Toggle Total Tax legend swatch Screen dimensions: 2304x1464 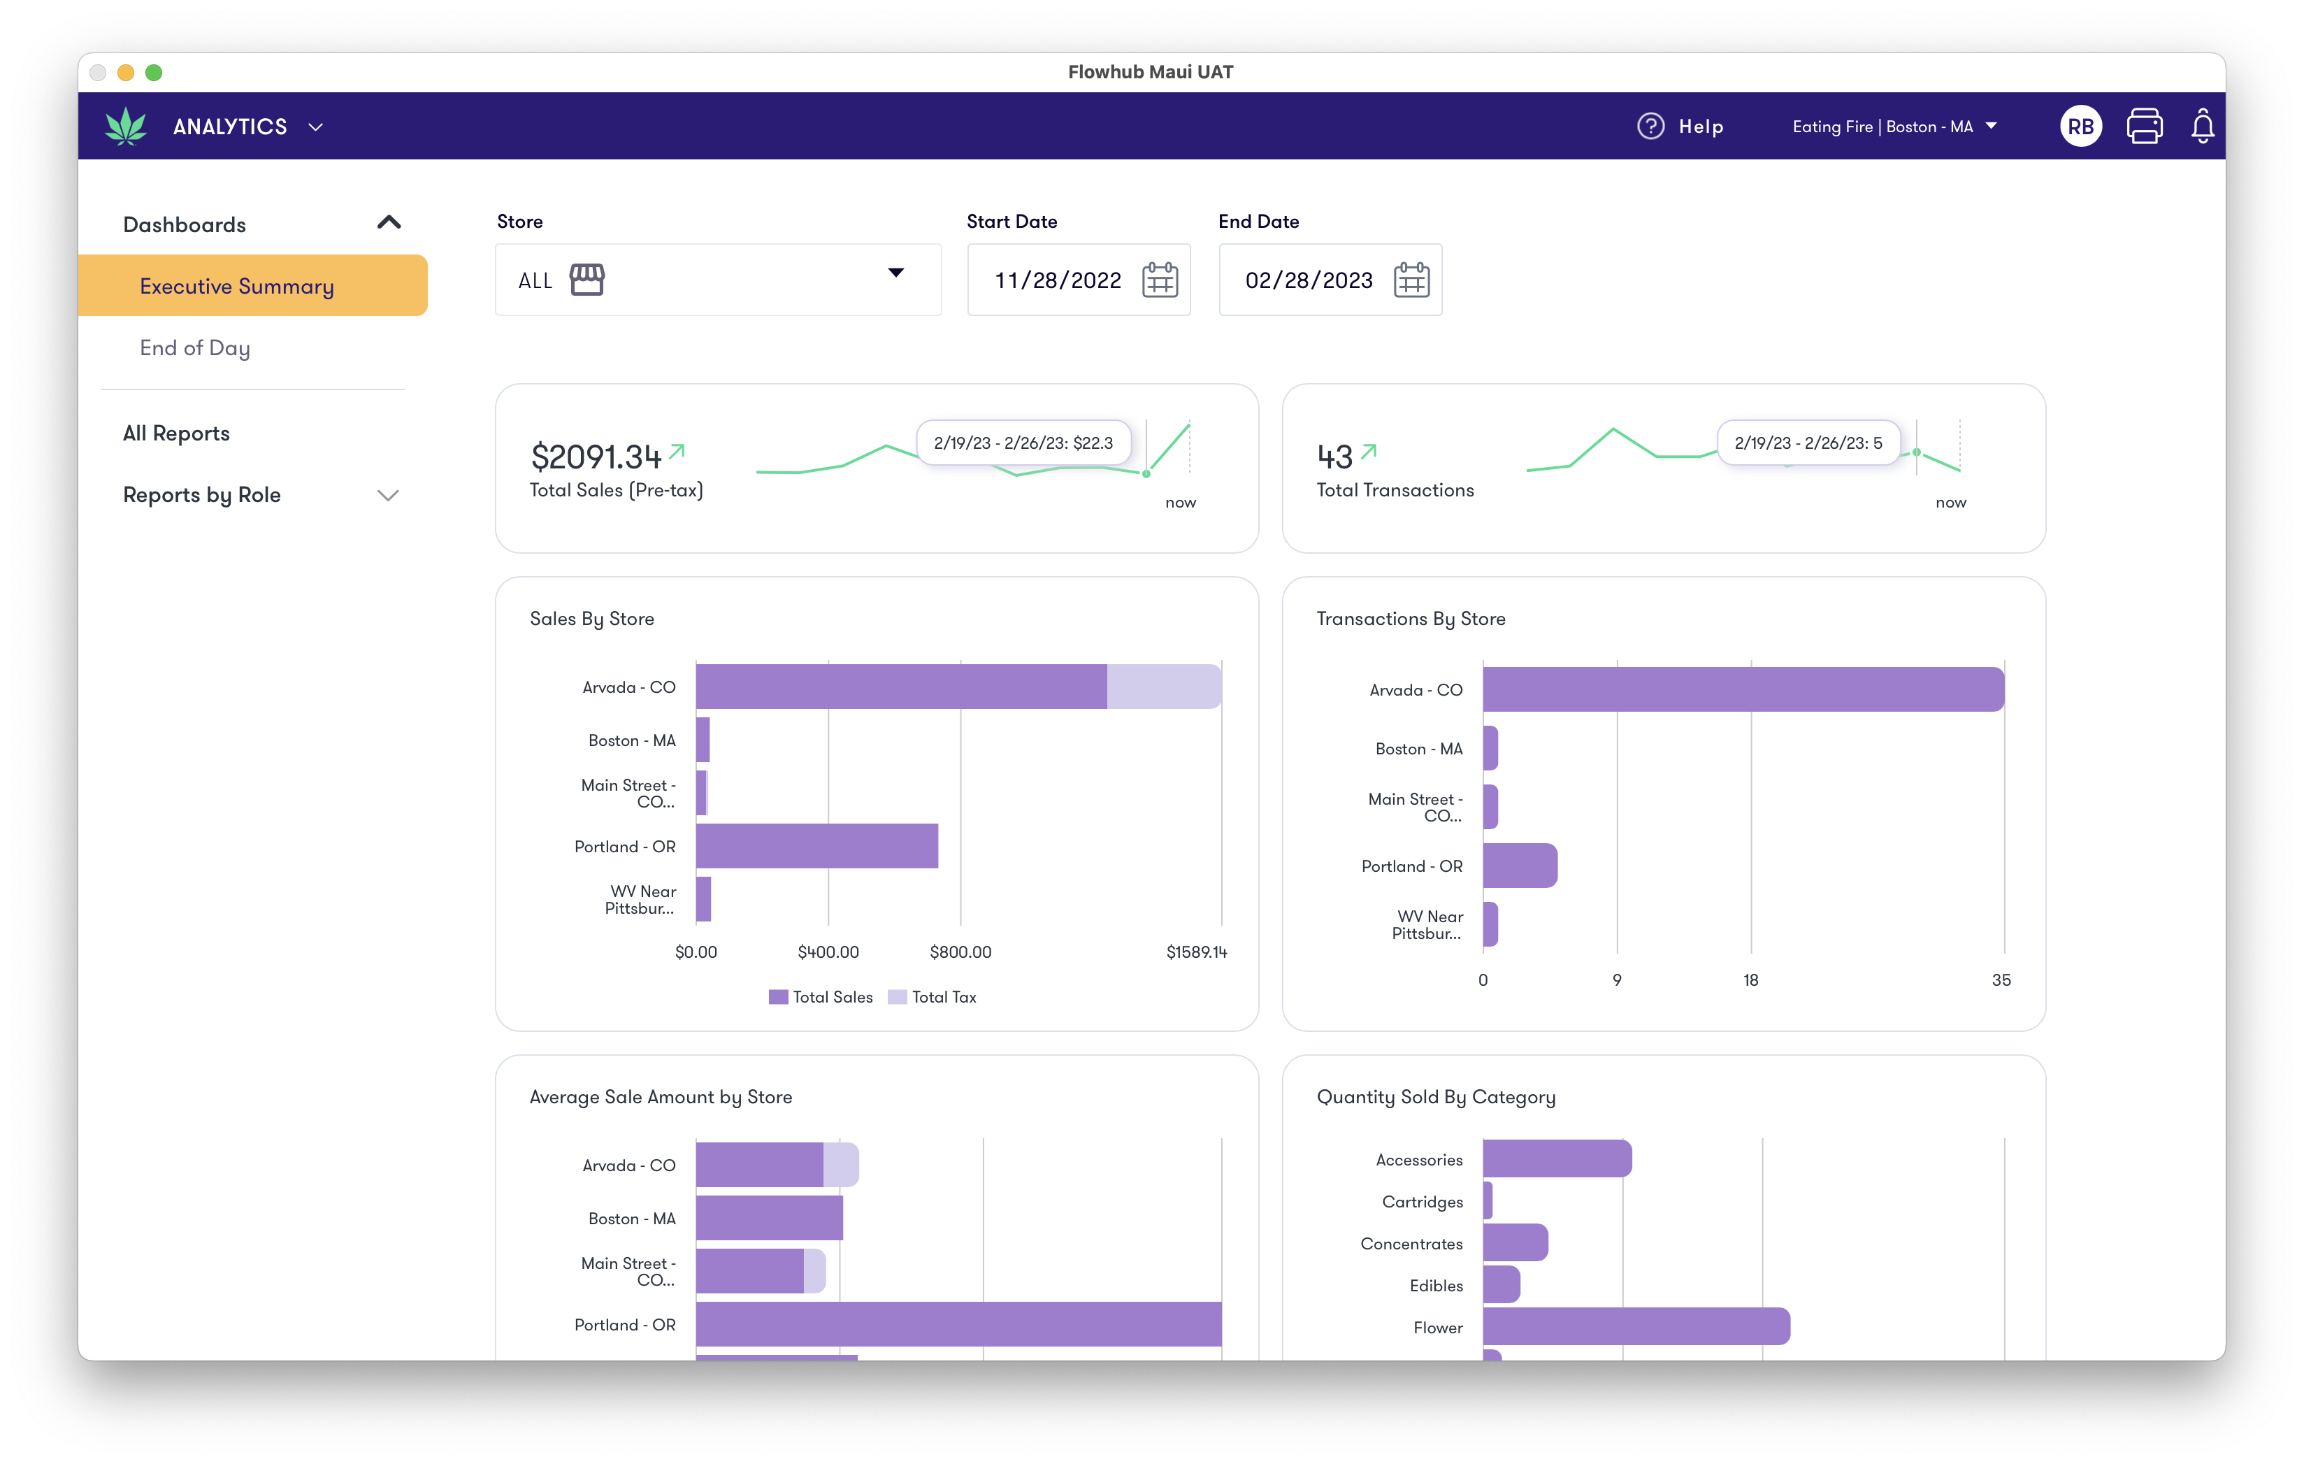click(x=897, y=997)
